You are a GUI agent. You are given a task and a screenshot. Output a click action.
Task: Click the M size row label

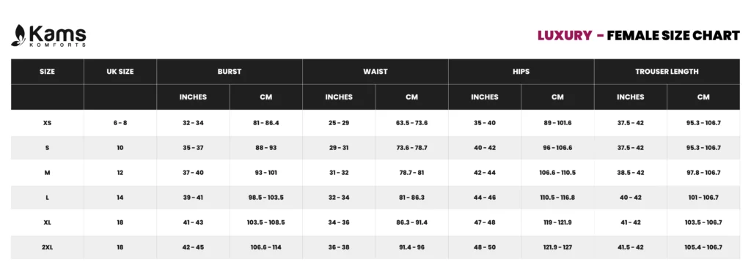48,173
